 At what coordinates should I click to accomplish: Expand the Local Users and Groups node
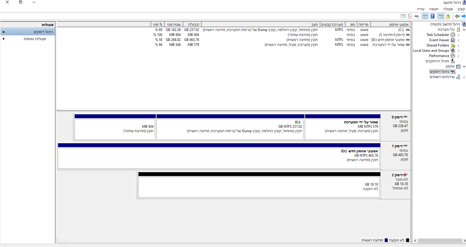(458, 51)
